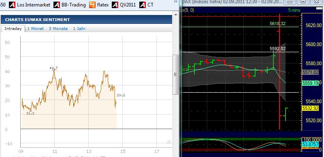The height and width of the screenshot is (157, 324).
Task: Click the 5592,02 price label
Action: (x=277, y=49)
